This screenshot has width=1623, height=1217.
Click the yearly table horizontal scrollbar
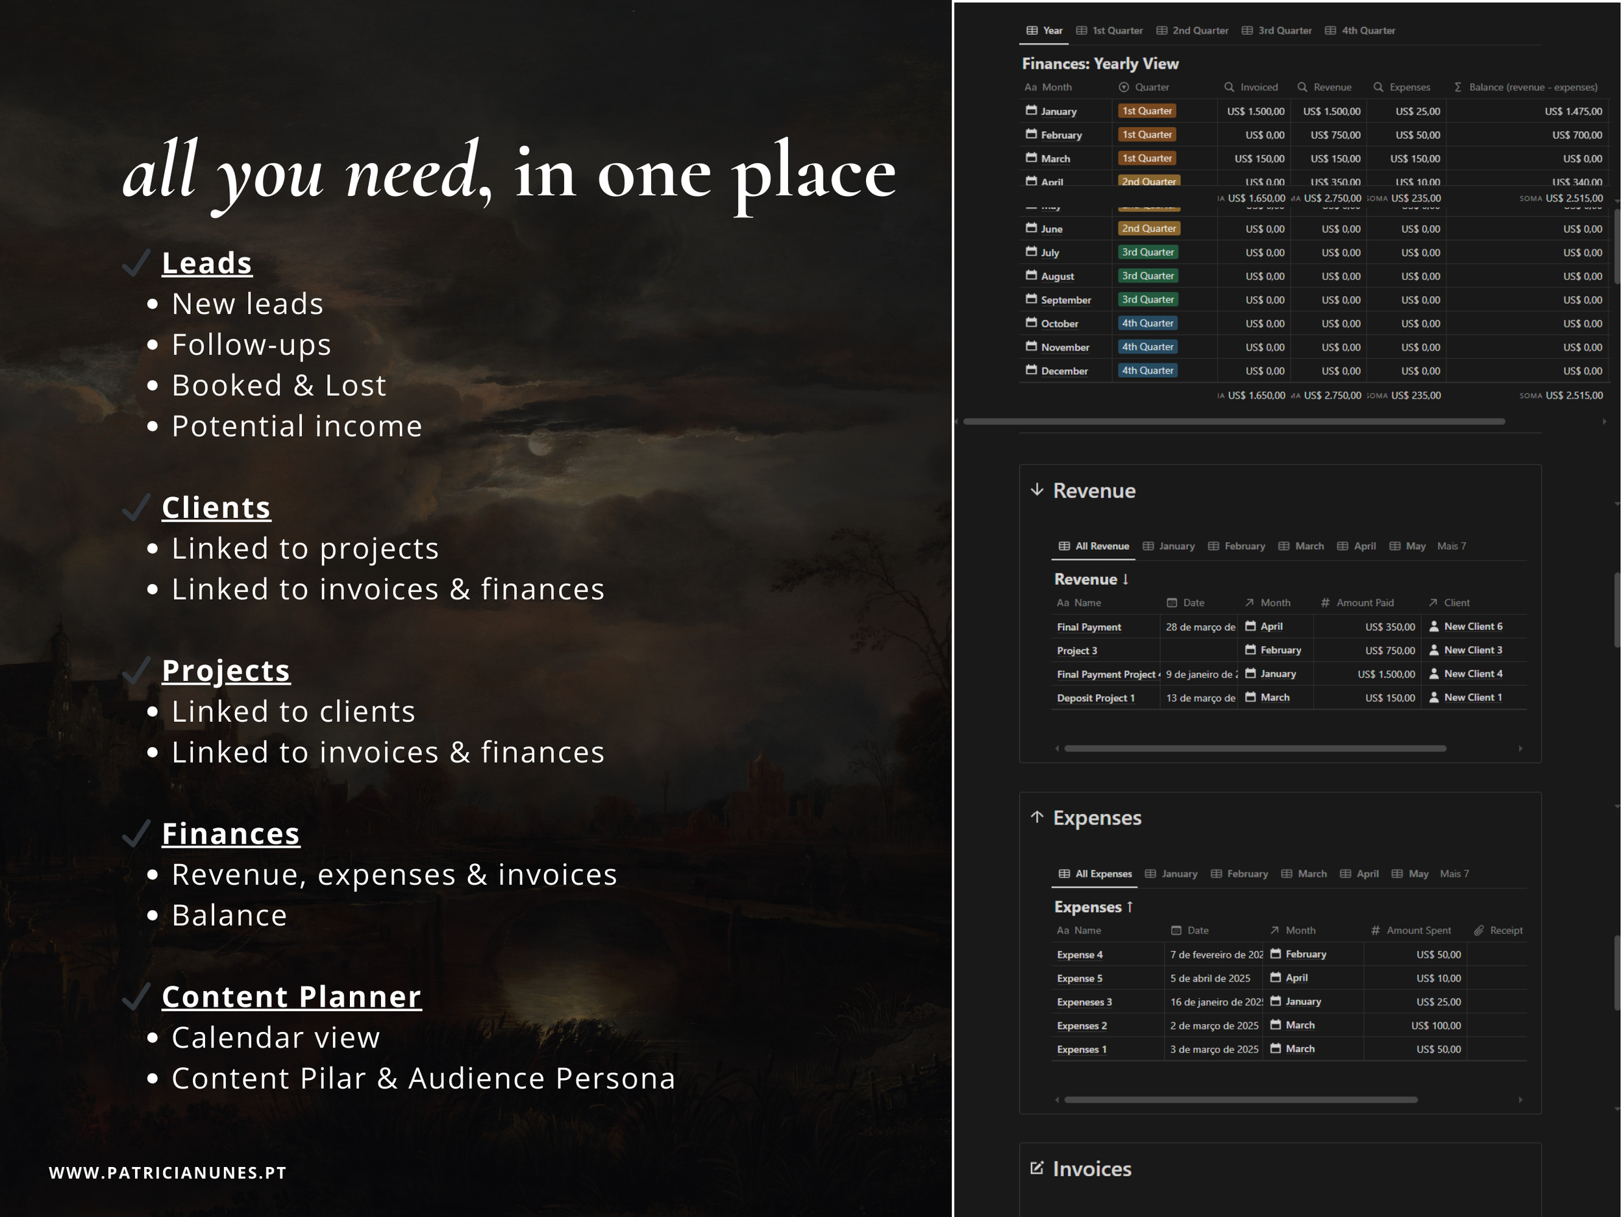(x=1233, y=422)
